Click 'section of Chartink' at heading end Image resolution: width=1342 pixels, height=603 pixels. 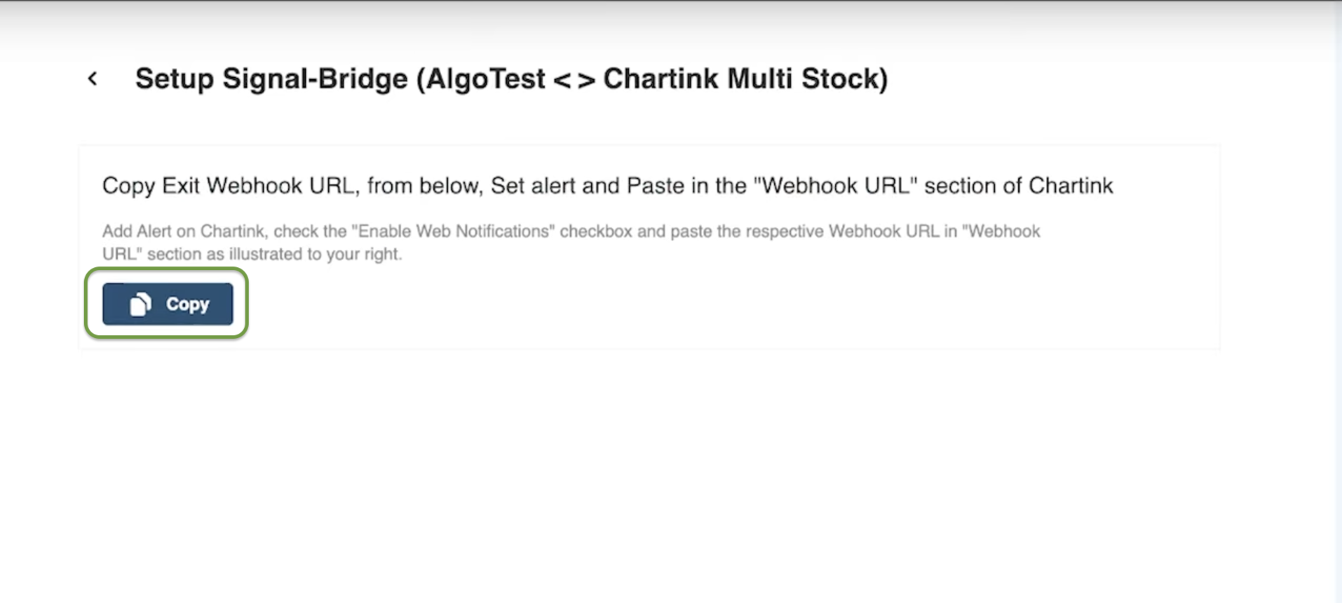tap(1019, 186)
